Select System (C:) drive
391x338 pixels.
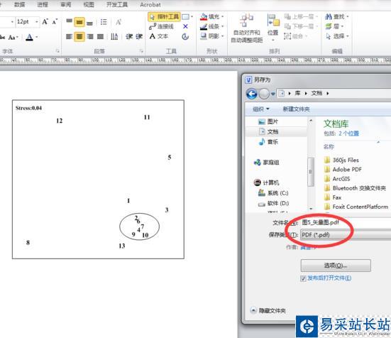coord(273,193)
